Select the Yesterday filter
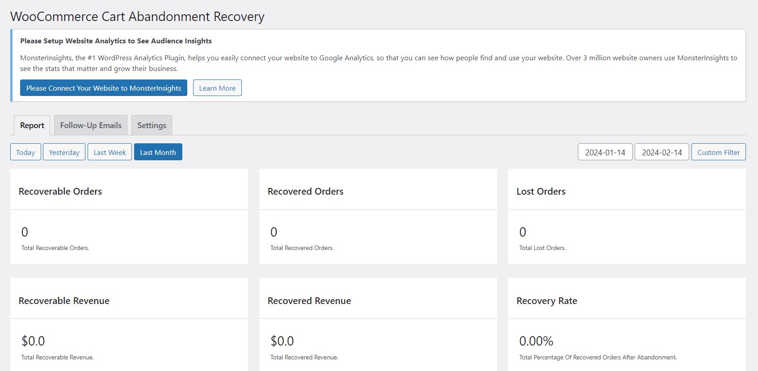 (x=64, y=152)
